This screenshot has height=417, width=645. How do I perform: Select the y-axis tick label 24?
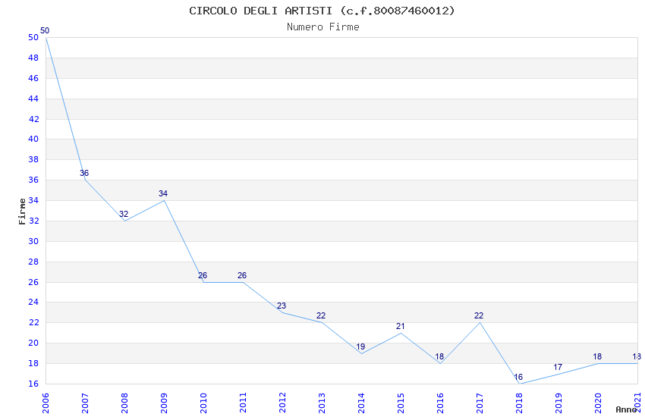coord(33,302)
